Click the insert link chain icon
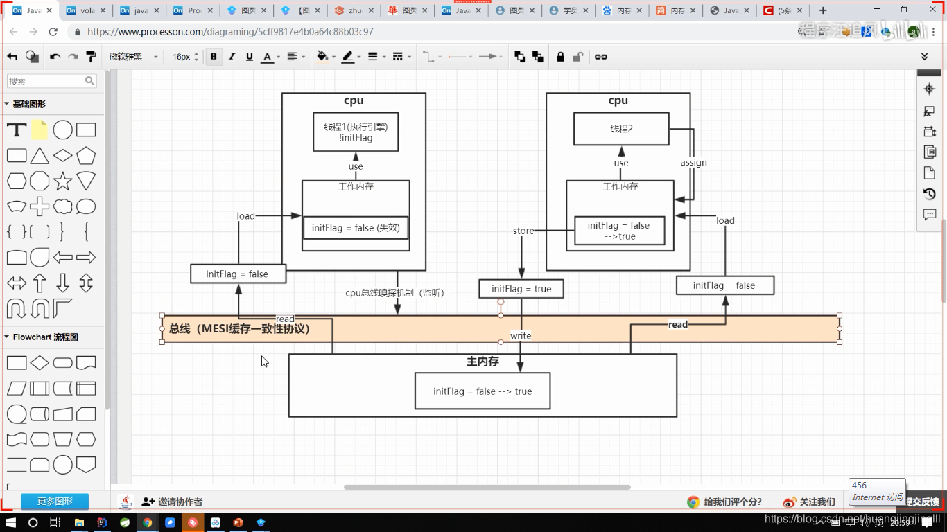 [601, 57]
